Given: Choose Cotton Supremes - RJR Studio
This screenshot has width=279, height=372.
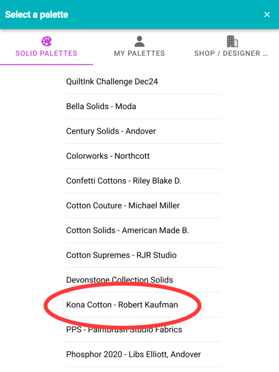Looking at the screenshot, I should pyautogui.click(x=121, y=255).
